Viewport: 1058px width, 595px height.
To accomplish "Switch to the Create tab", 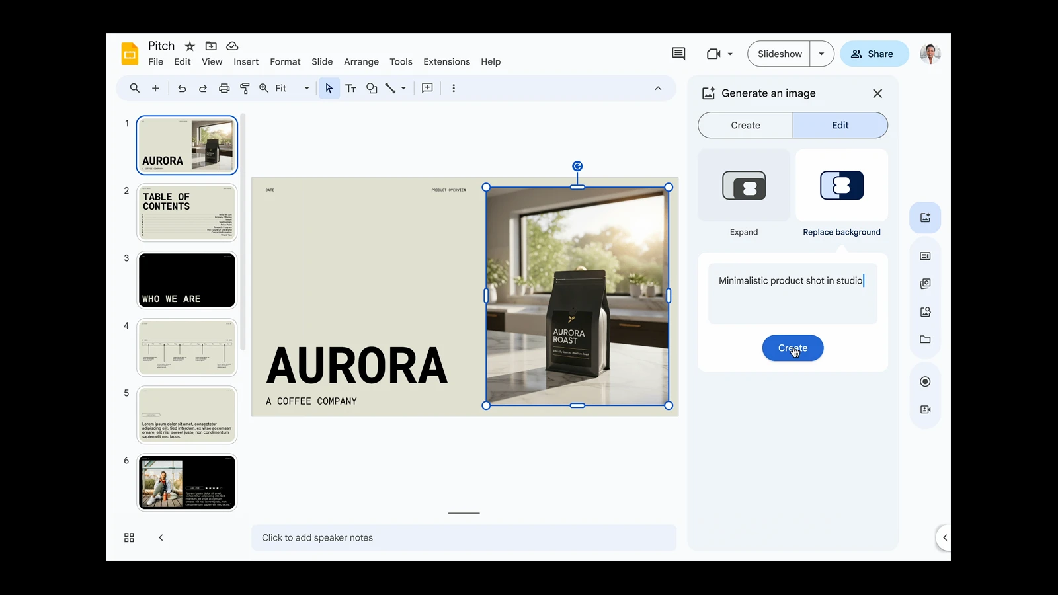I will [745, 125].
